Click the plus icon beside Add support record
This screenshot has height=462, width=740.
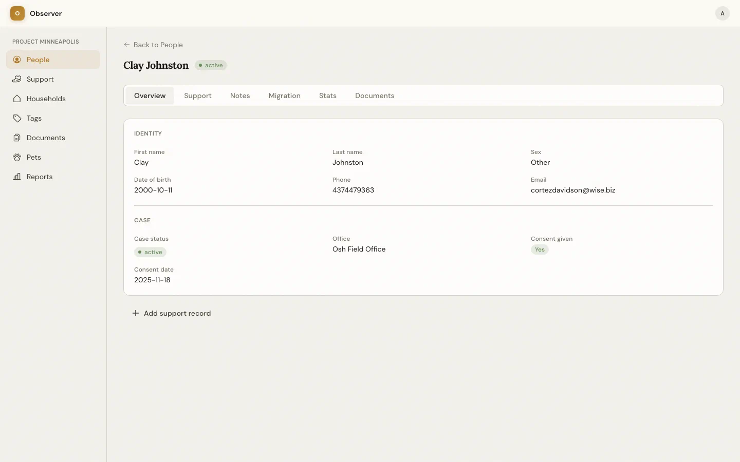tap(136, 313)
